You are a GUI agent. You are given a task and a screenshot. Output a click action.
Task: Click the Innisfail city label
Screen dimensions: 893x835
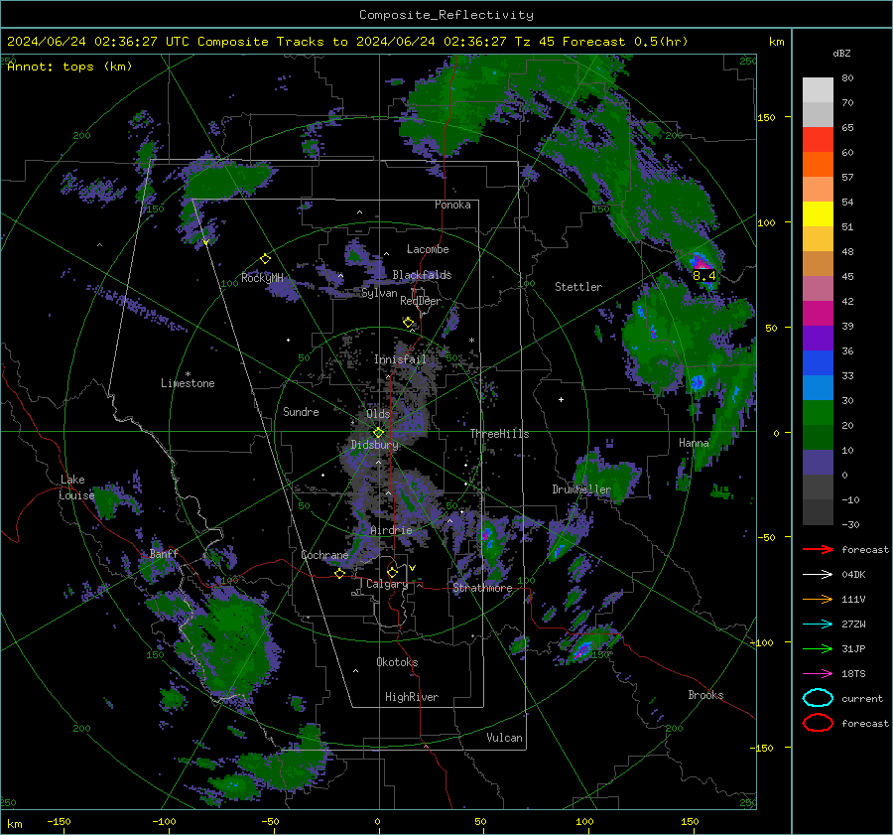click(x=400, y=359)
